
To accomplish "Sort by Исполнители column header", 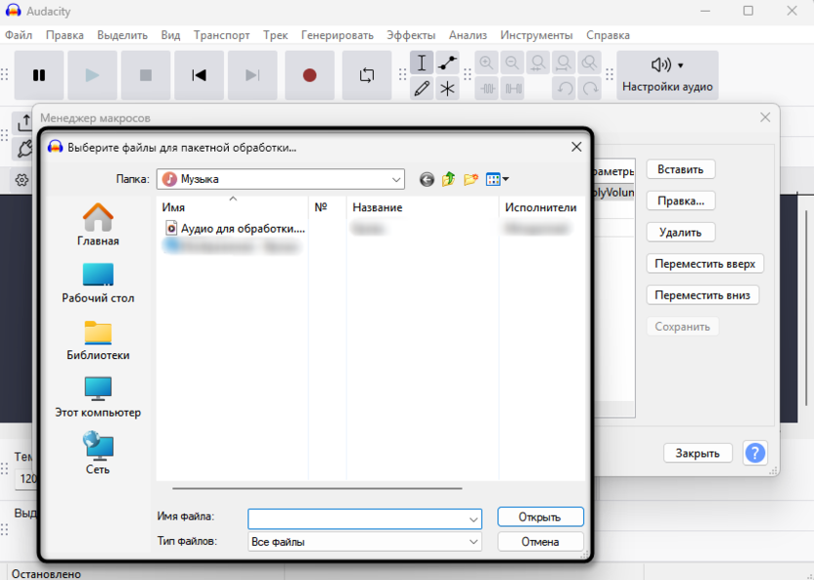I will pyautogui.click(x=542, y=207).
